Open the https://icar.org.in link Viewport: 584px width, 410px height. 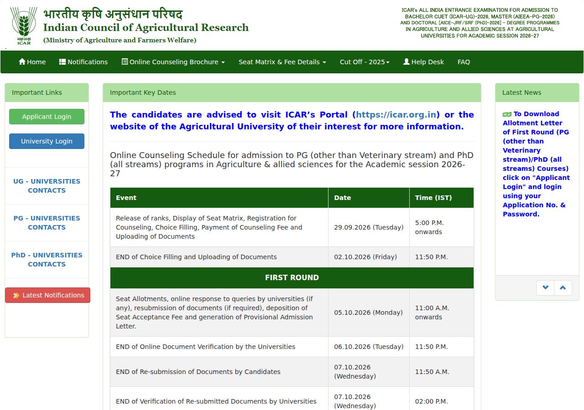(x=397, y=115)
